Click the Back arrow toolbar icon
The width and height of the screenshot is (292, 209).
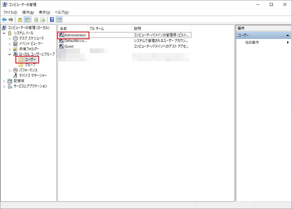[4, 20]
